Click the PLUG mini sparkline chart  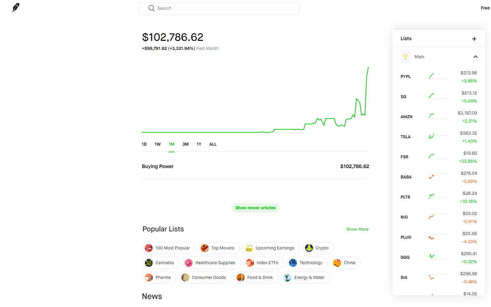(438, 237)
